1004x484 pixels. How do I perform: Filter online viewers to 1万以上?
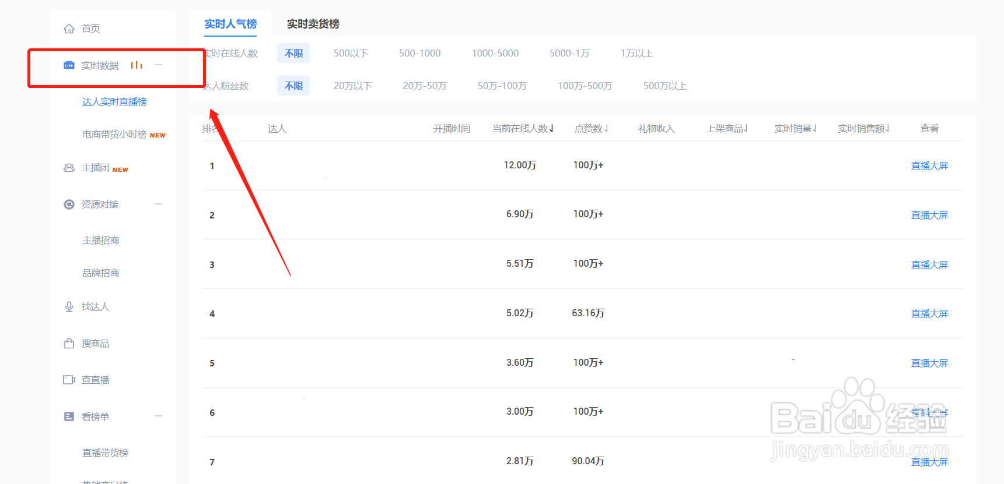click(x=637, y=53)
